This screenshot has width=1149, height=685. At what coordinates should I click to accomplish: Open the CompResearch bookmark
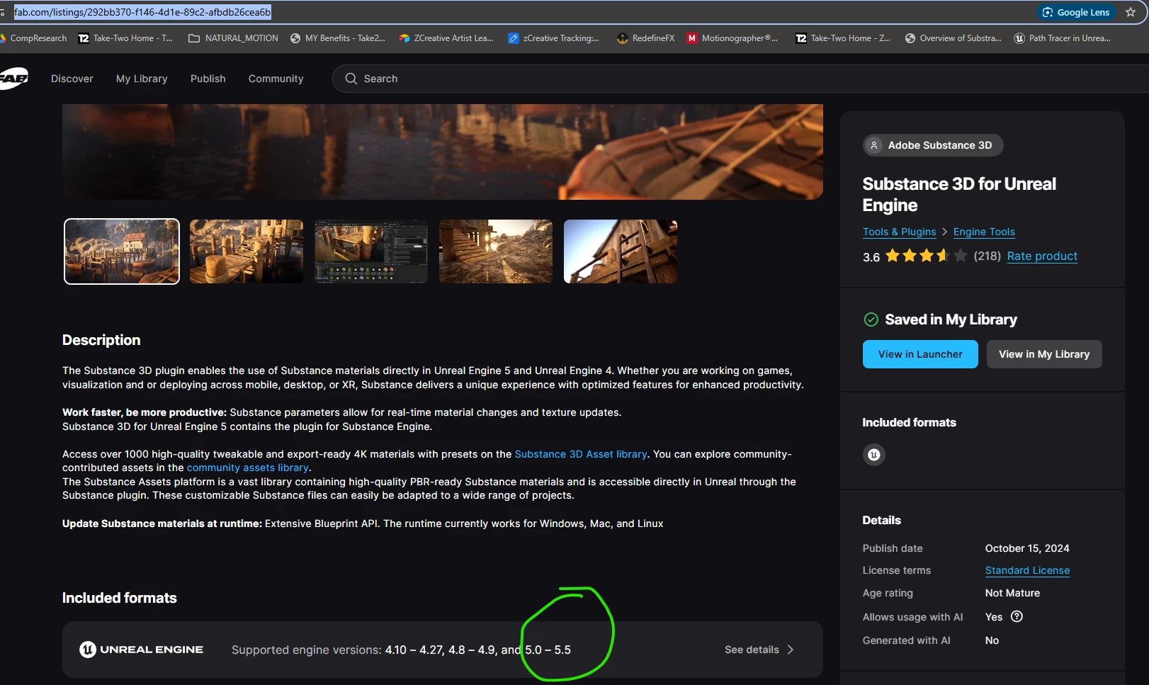(33, 38)
